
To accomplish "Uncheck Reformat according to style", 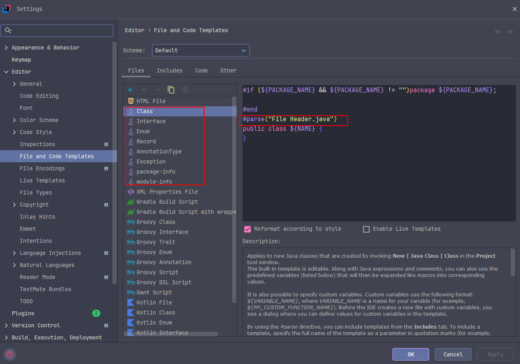I will pos(248,229).
